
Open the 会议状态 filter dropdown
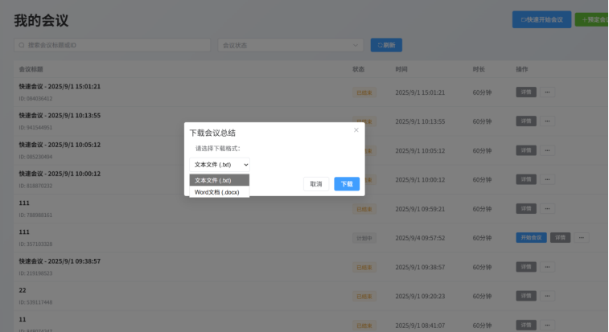tap(290, 45)
